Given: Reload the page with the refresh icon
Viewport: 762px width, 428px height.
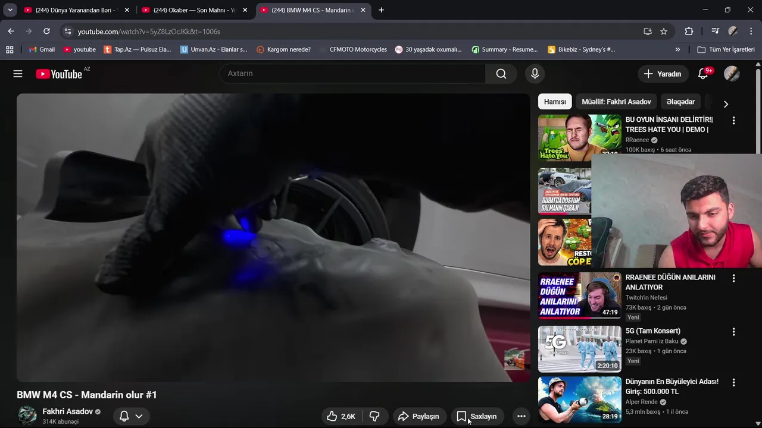Looking at the screenshot, I should point(46,31).
